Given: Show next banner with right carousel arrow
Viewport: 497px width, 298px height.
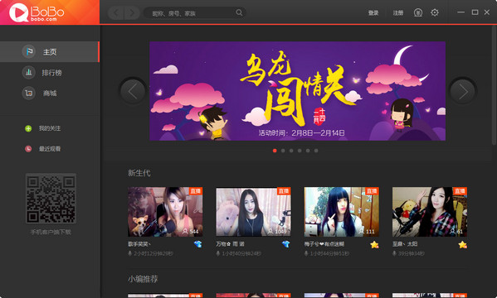Looking at the screenshot, I should (463, 91).
